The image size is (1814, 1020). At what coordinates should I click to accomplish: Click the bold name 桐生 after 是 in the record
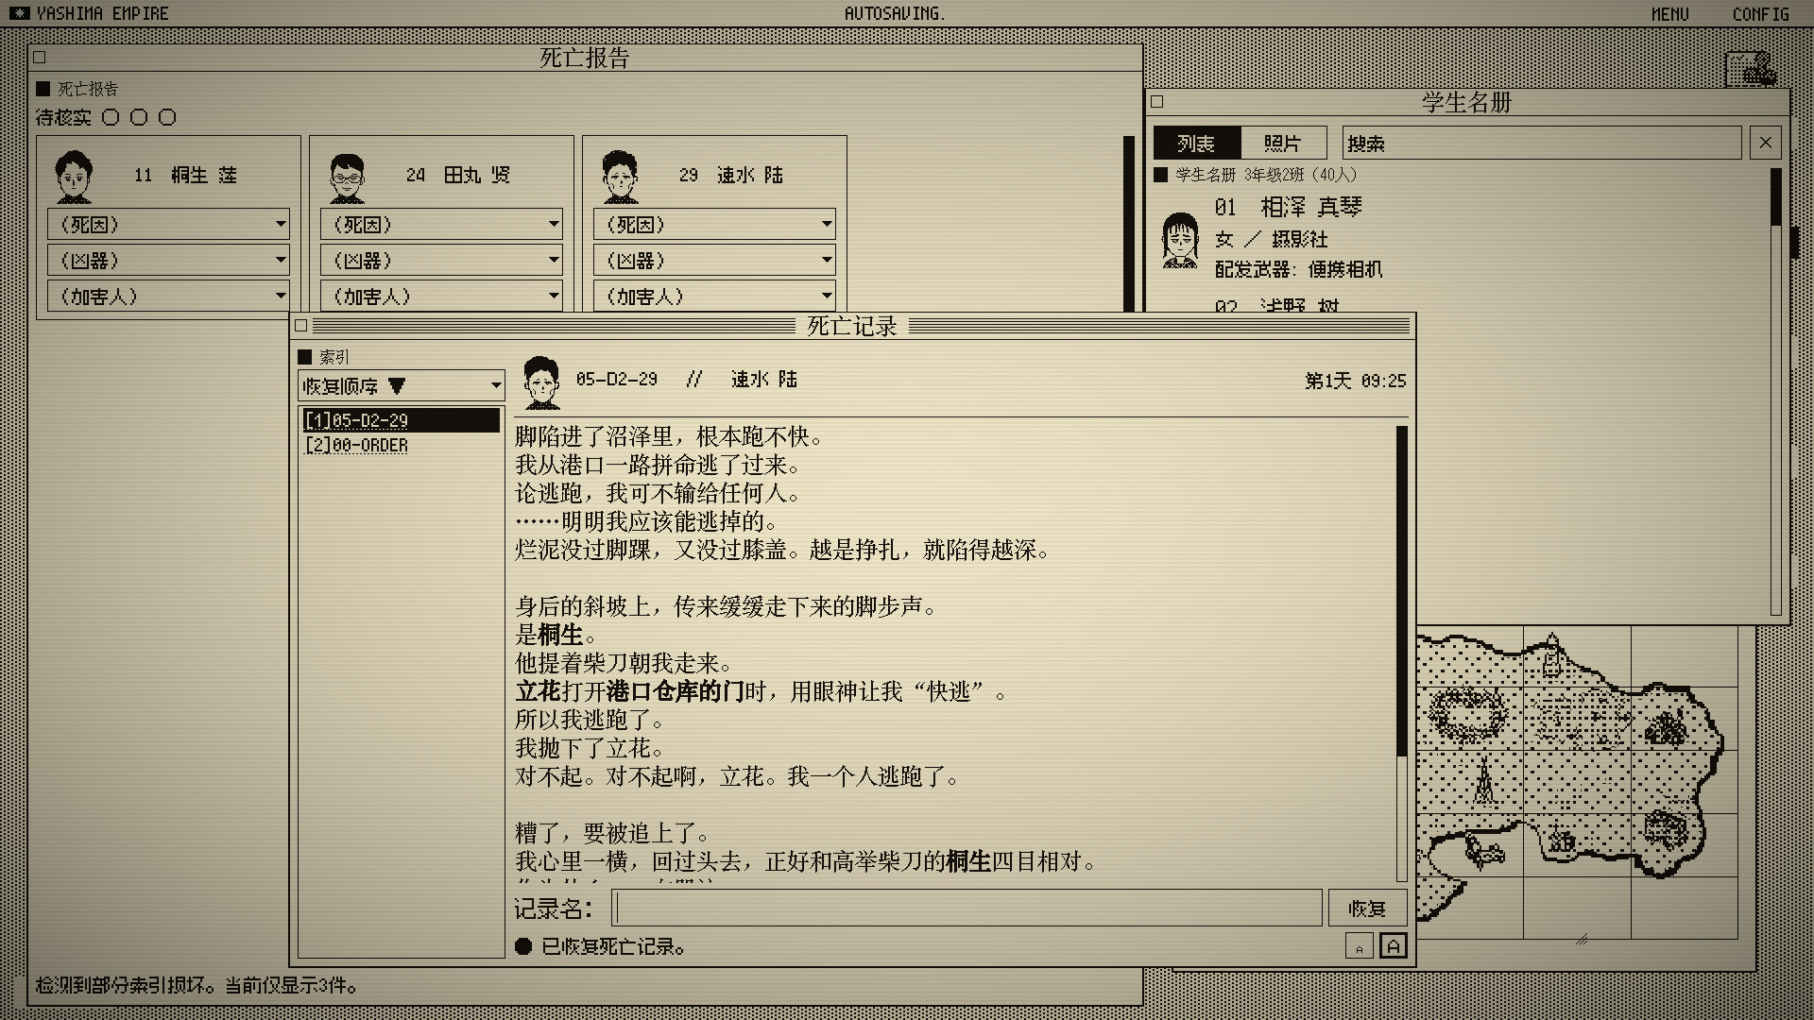560,635
